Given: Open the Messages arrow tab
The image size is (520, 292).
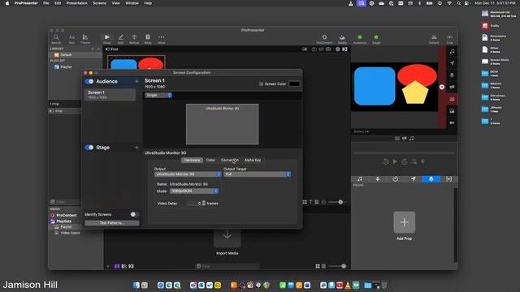Looking at the screenshot, I should click(414, 178).
